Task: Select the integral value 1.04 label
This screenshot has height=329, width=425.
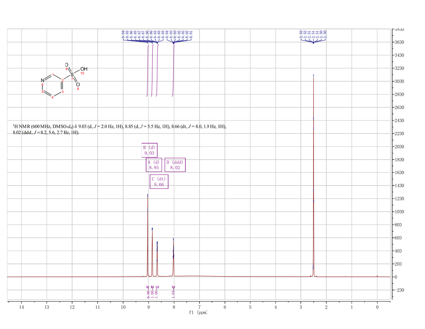Action: click(x=173, y=294)
